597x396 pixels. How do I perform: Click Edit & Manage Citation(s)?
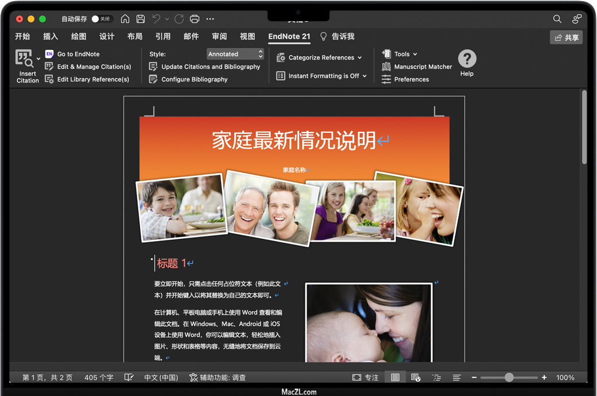pos(94,67)
